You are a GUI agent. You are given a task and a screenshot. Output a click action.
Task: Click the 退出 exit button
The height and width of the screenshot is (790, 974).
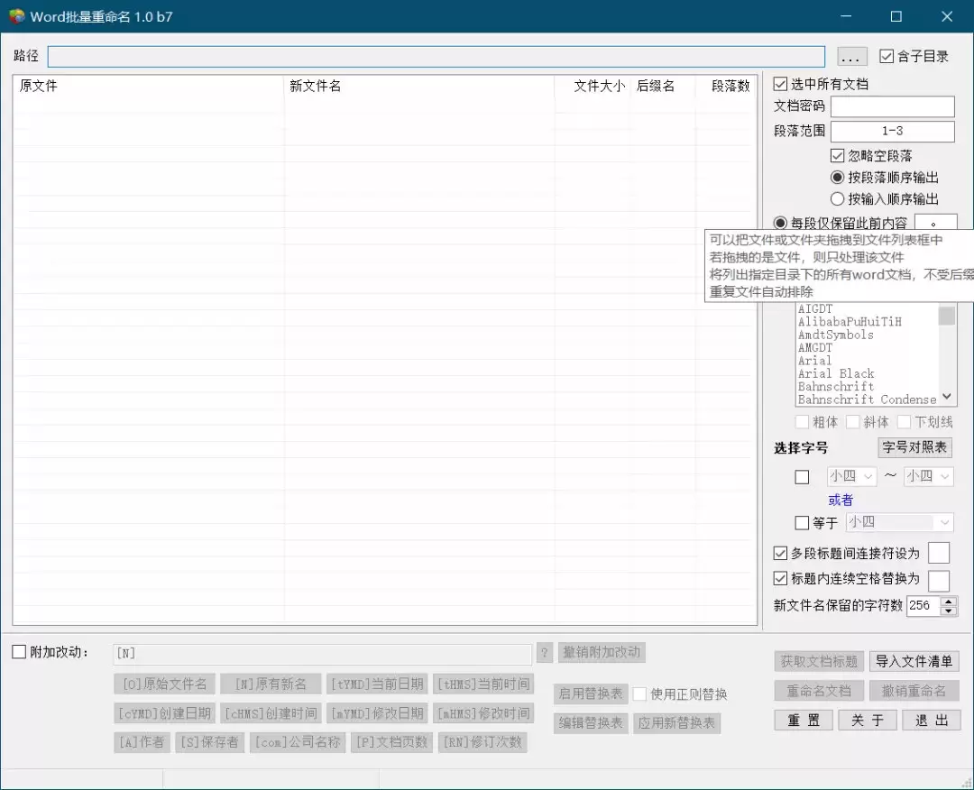pyautogui.click(x=931, y=721)
